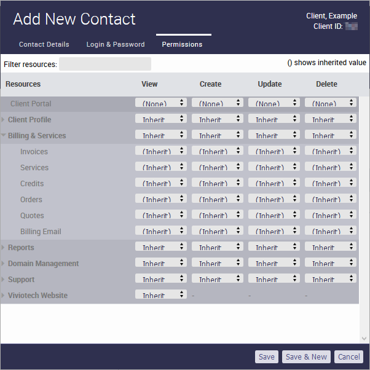The image size is (370, 370).
Task: Open Domain Management Update permission dropdown
Action: pos(274,262)
